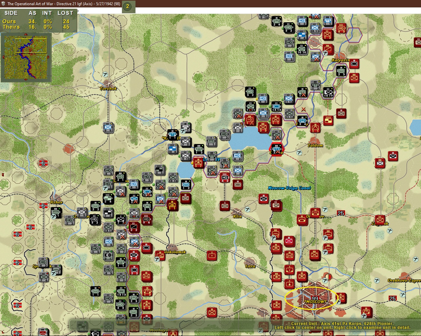This screenshot has width=421, height=336.
Task: Click the Moscow objective value 99
Action: 315,298
